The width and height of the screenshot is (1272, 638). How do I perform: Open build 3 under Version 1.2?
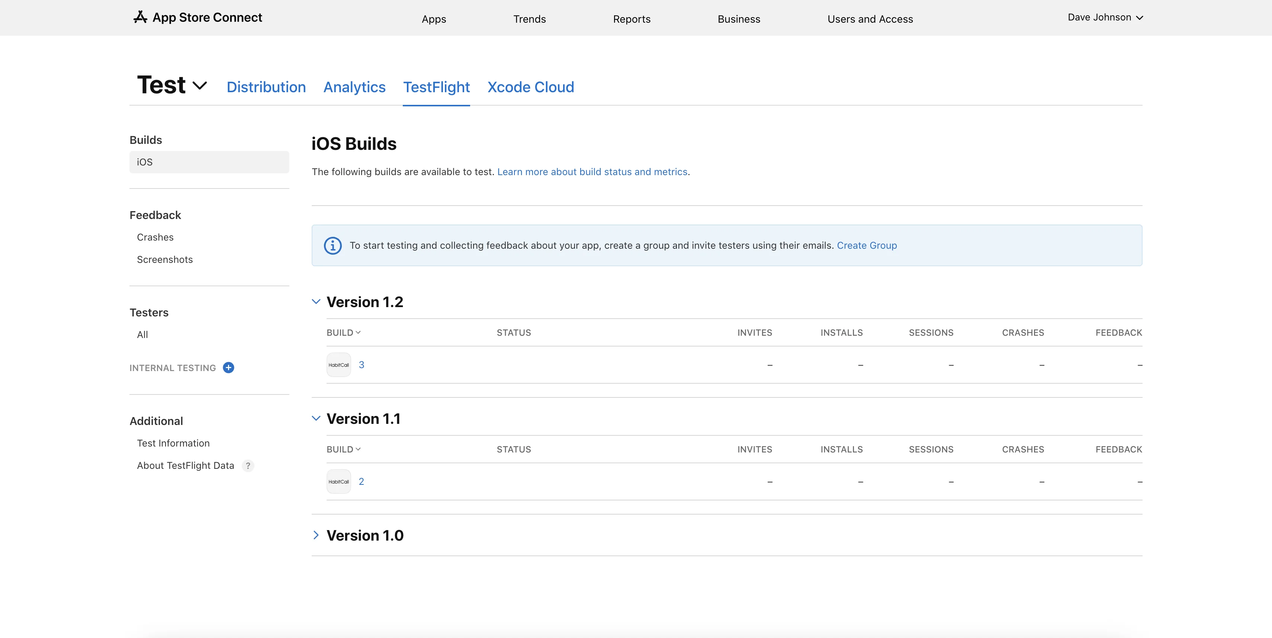tap(362, 365)
